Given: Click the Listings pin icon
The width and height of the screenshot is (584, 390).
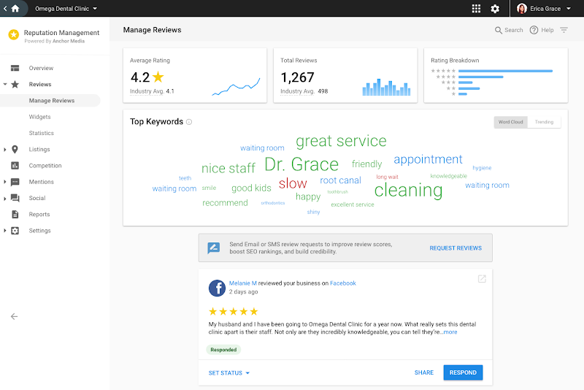Looking at the screenshot, I should click(x=15, y=150).
